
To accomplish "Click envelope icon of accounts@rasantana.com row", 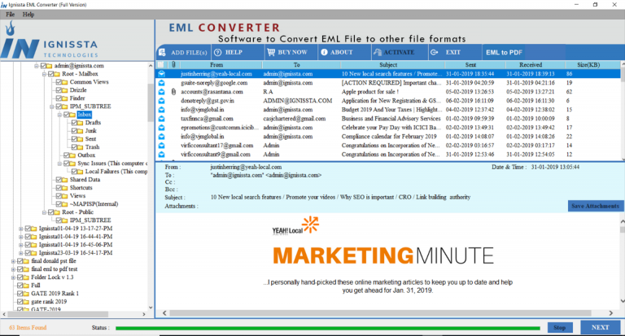I will 161,92.
